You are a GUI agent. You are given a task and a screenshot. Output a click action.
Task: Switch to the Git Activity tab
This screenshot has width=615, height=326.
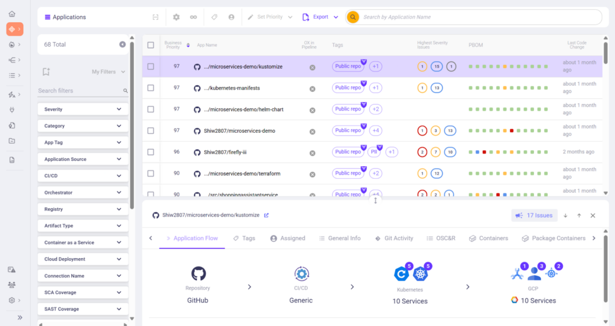[394, 238]
